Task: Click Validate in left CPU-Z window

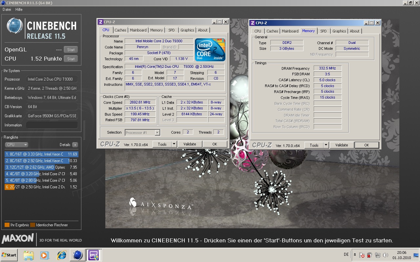Action: point(190,144)
